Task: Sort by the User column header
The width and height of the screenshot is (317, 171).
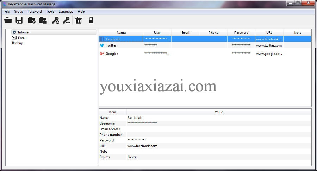Action: (157, 32)
